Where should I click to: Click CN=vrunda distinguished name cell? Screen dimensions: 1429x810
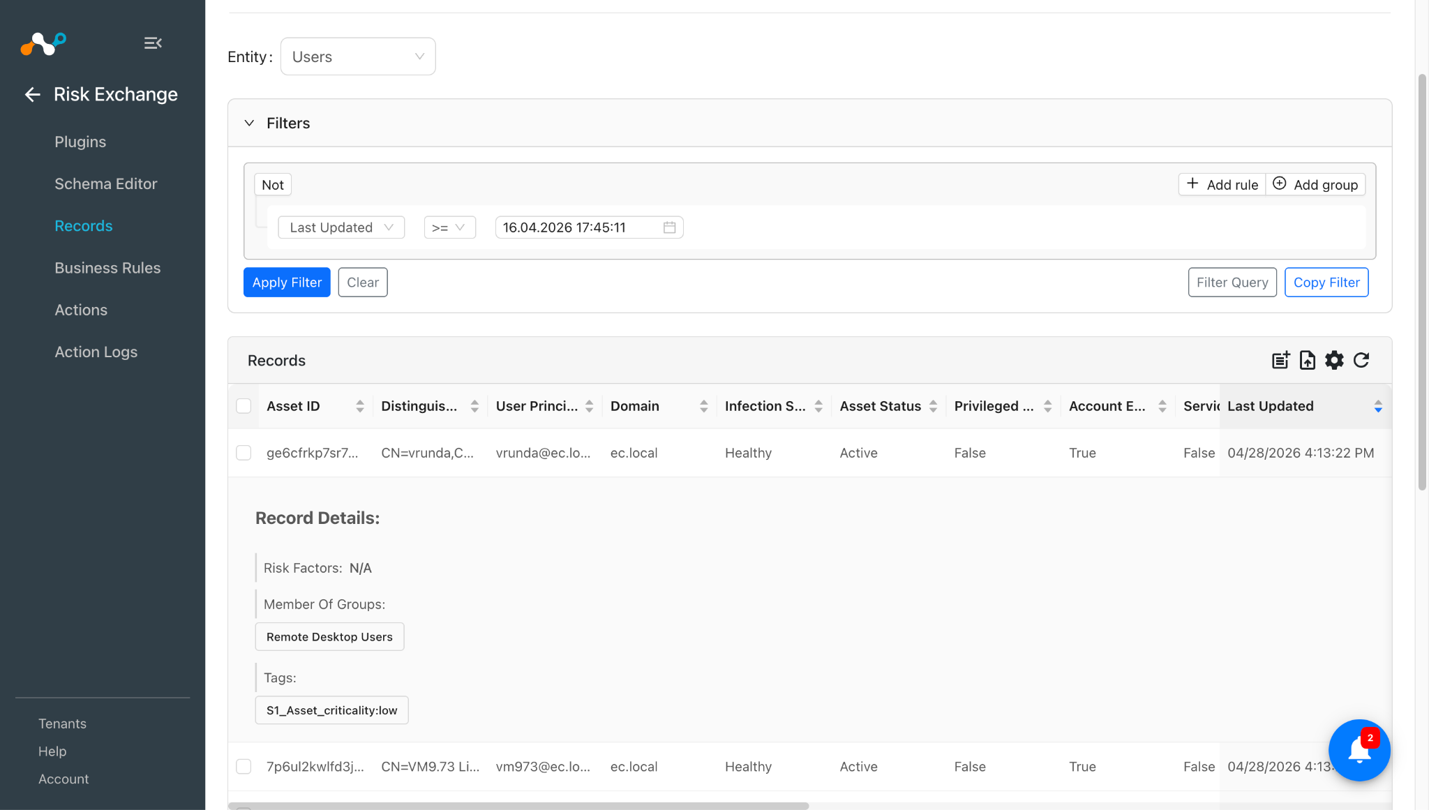click(427, 453)
